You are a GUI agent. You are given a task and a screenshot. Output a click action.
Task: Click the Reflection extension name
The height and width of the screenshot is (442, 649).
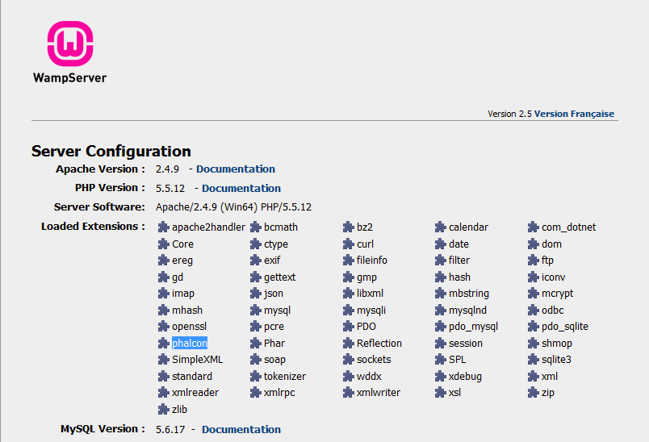click(x=379, y=344)
